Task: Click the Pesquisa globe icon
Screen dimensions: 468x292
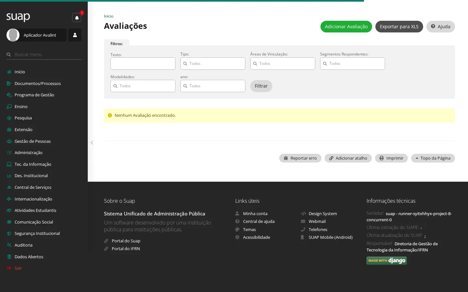Action: [9, 118]
